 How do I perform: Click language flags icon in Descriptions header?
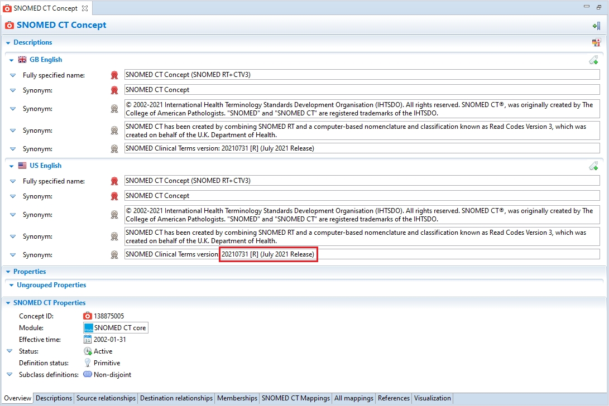coord(596,42)
